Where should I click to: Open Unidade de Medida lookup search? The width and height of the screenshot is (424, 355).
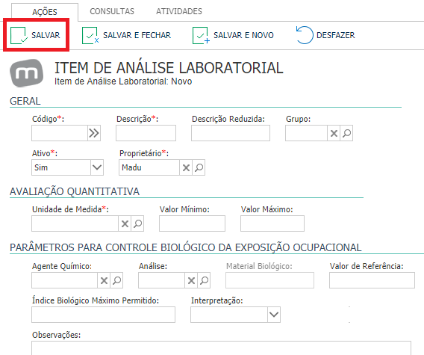[137, 223]
